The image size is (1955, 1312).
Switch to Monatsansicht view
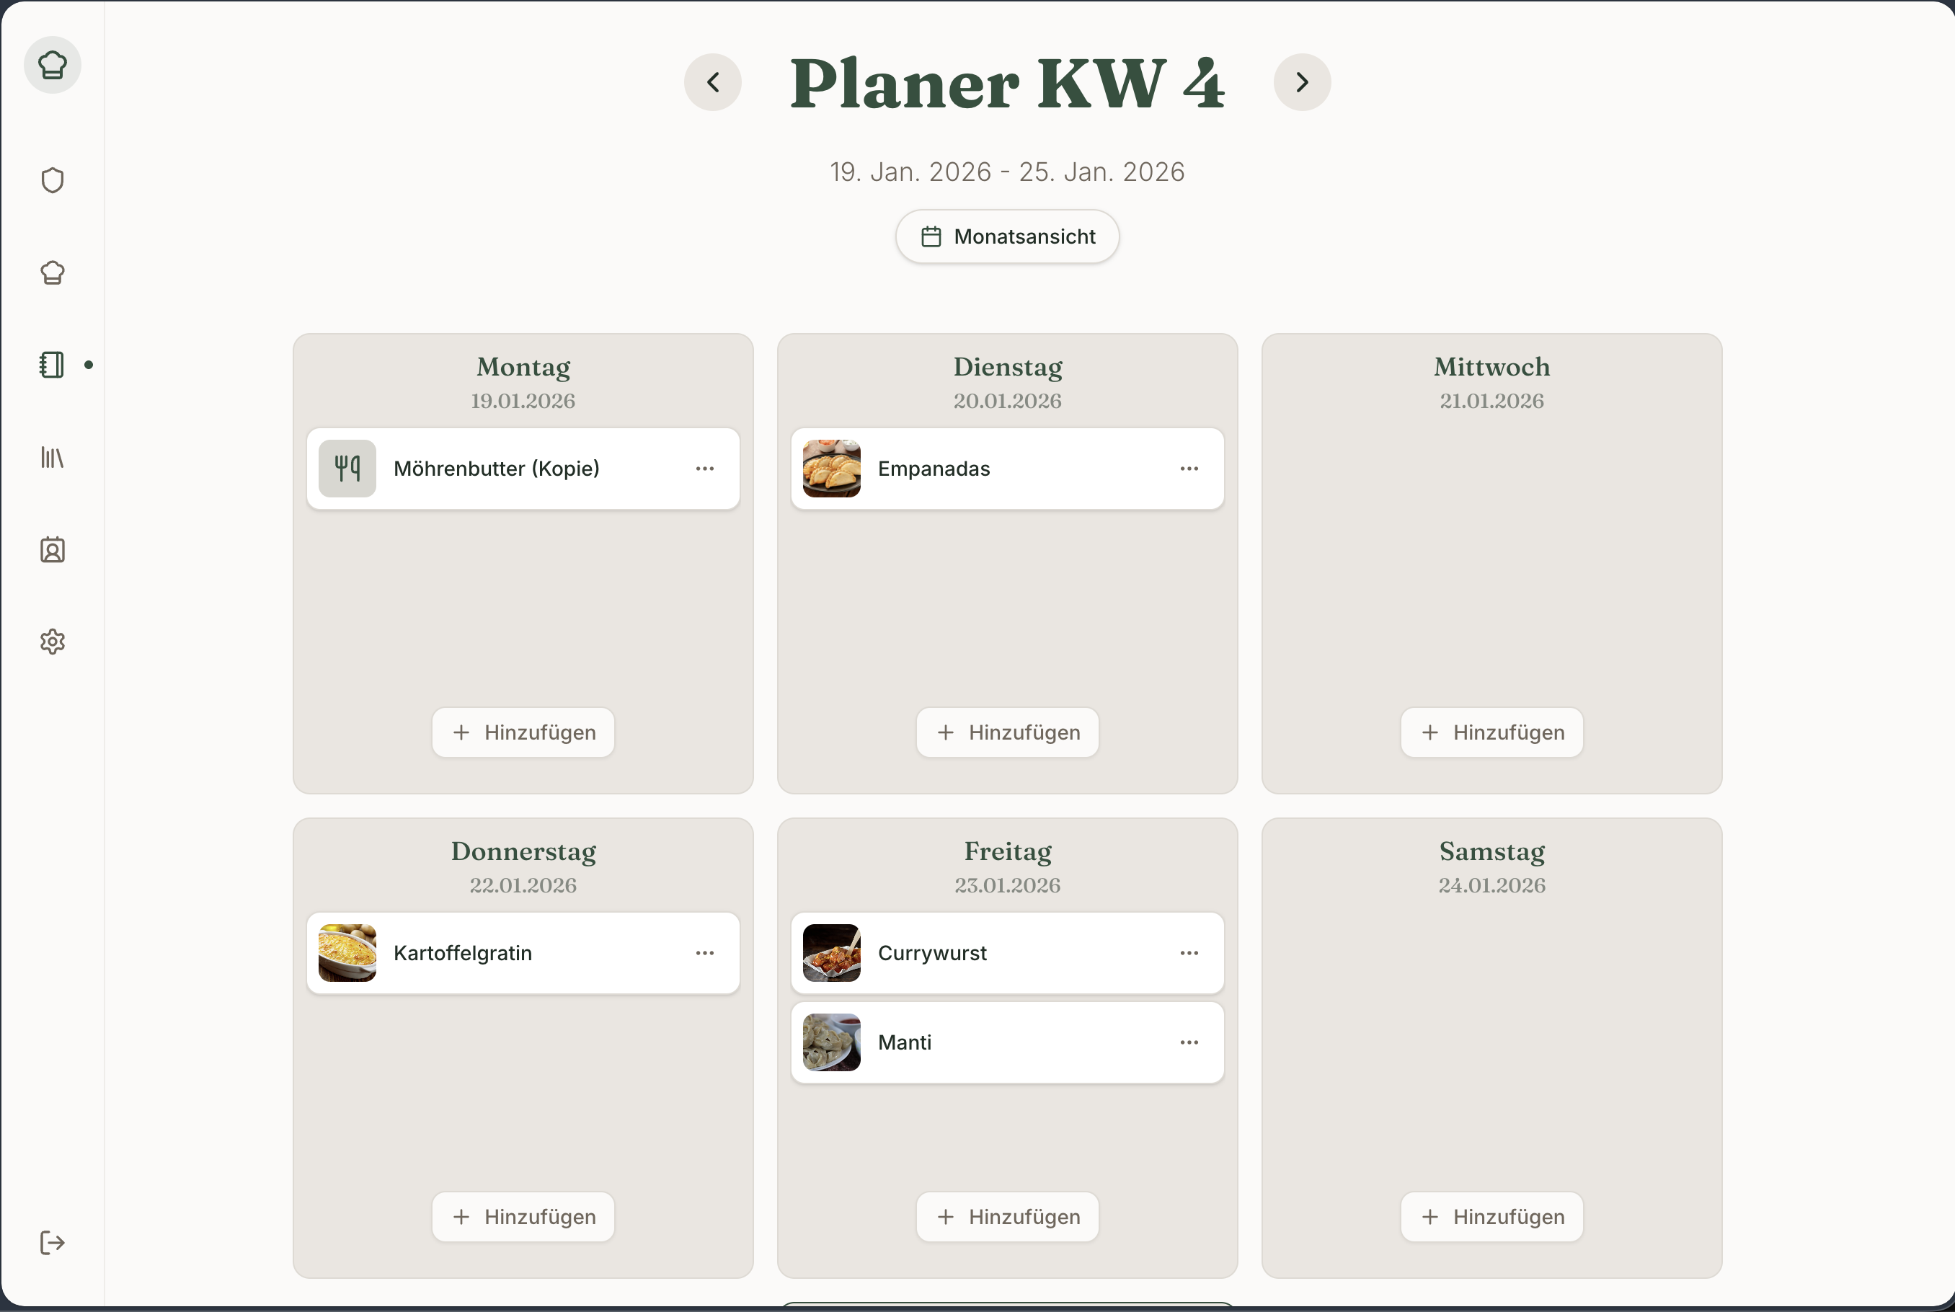point(1006,236)
